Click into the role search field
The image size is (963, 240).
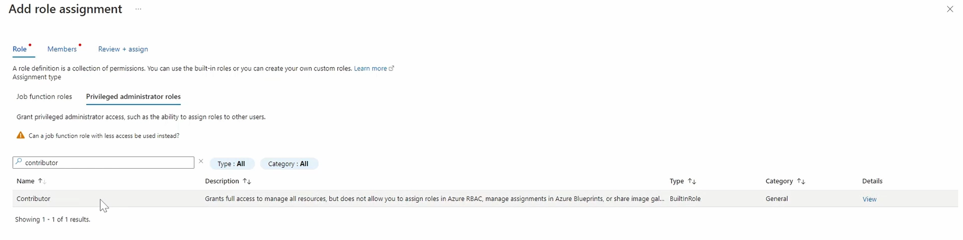[x=106, y=163]
